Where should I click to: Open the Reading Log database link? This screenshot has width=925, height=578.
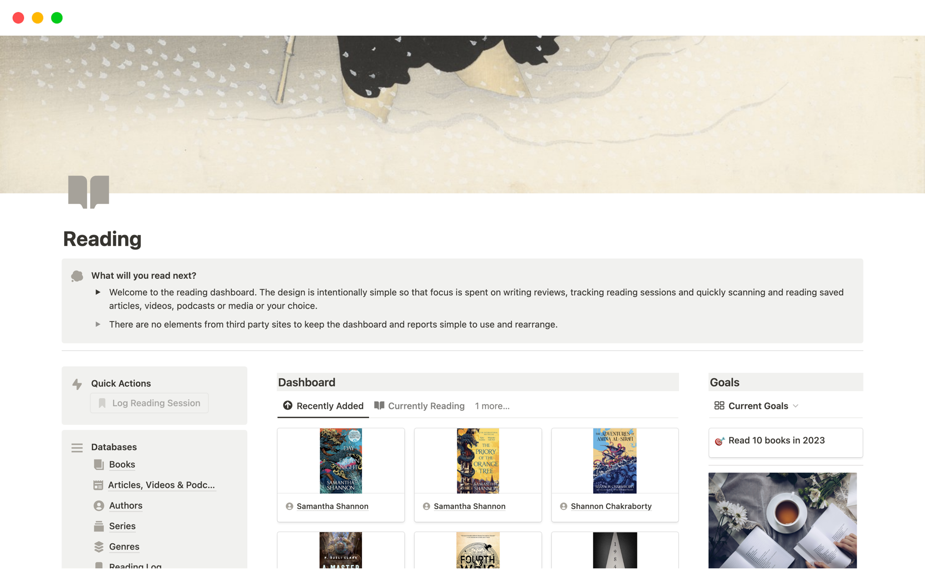pos(135,565)
